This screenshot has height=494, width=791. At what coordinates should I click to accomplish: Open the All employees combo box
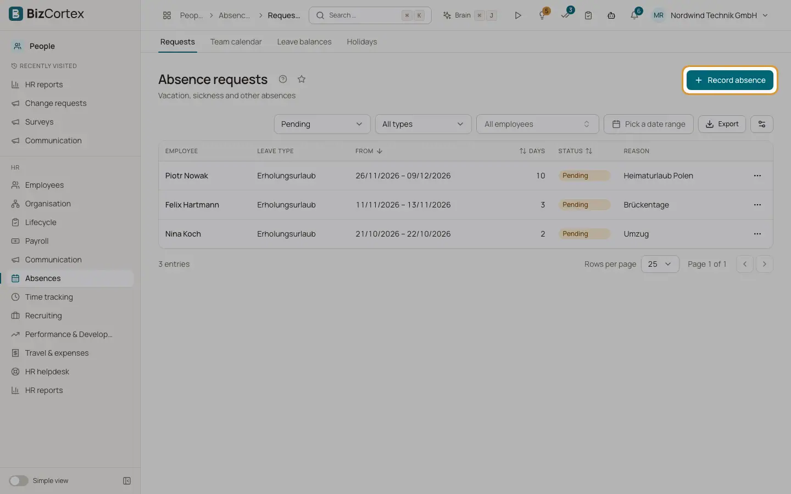click(x=538, y=124)
